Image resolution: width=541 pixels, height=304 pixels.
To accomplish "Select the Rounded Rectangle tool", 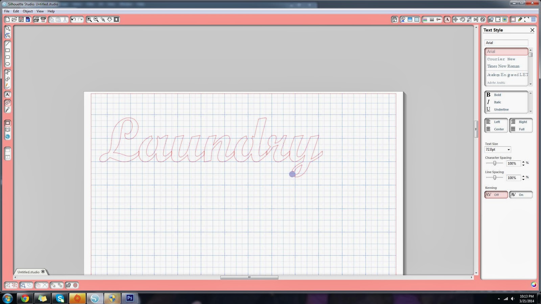I will tap(7, 57).
